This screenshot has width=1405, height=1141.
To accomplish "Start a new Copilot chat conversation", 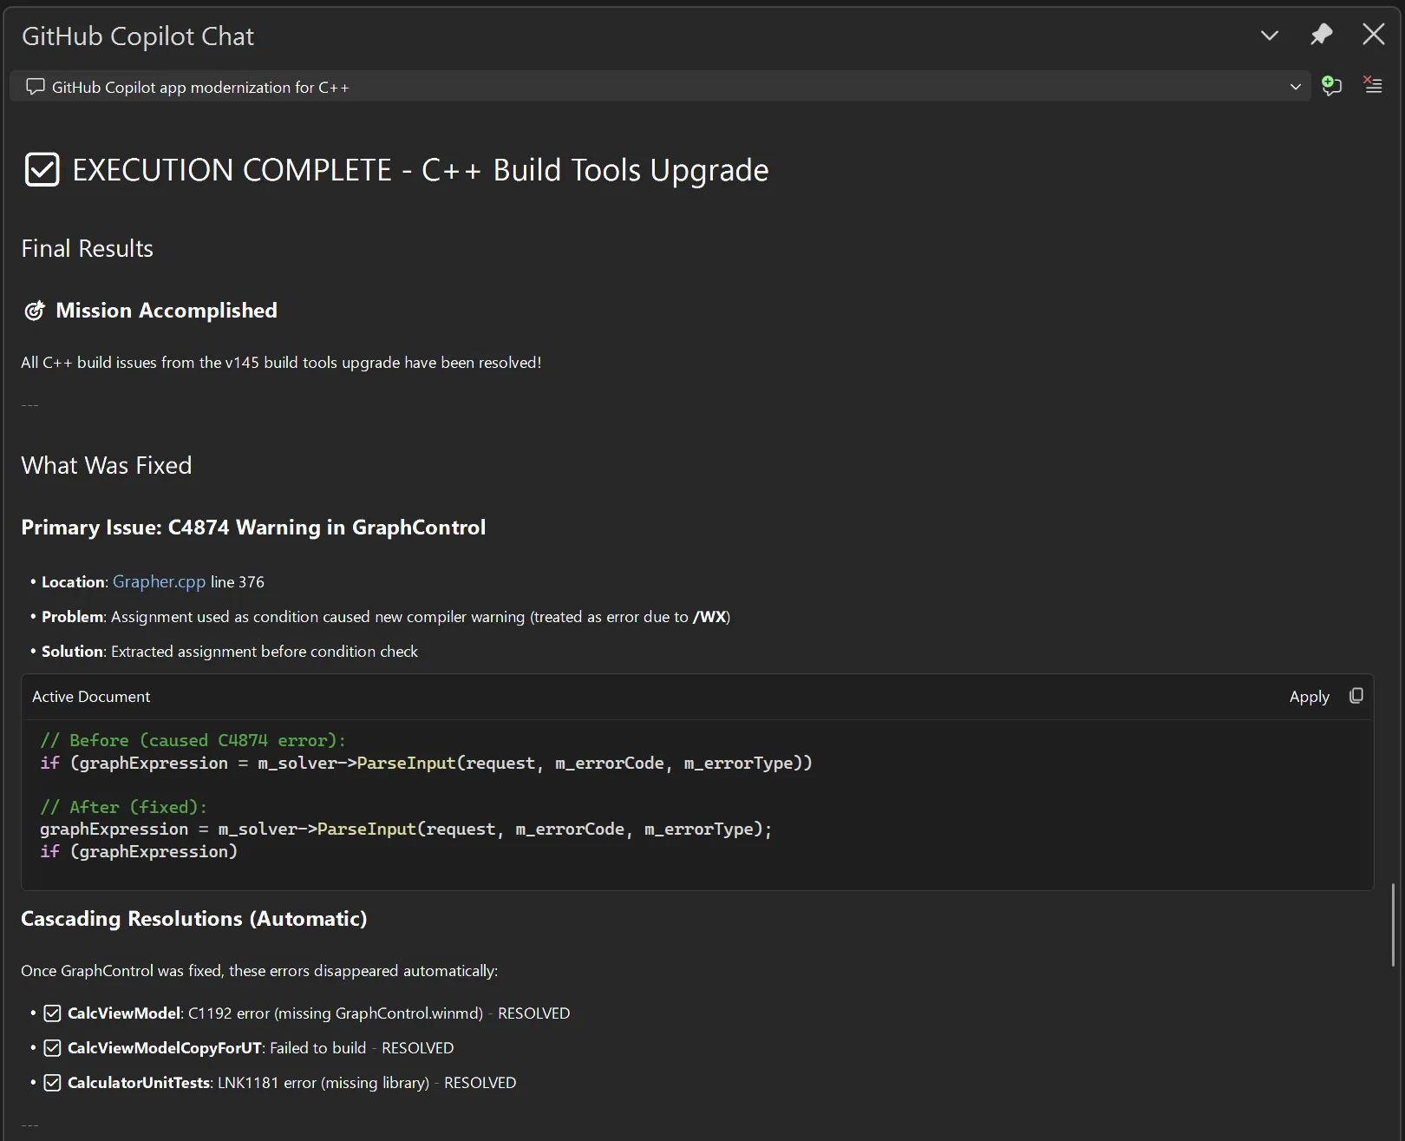I will (1331, 86).
